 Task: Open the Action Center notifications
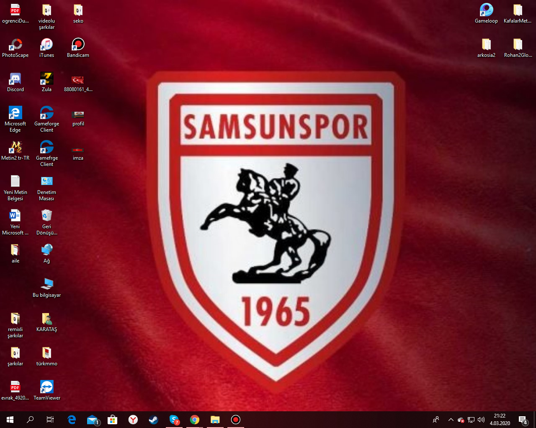[523, 420]
